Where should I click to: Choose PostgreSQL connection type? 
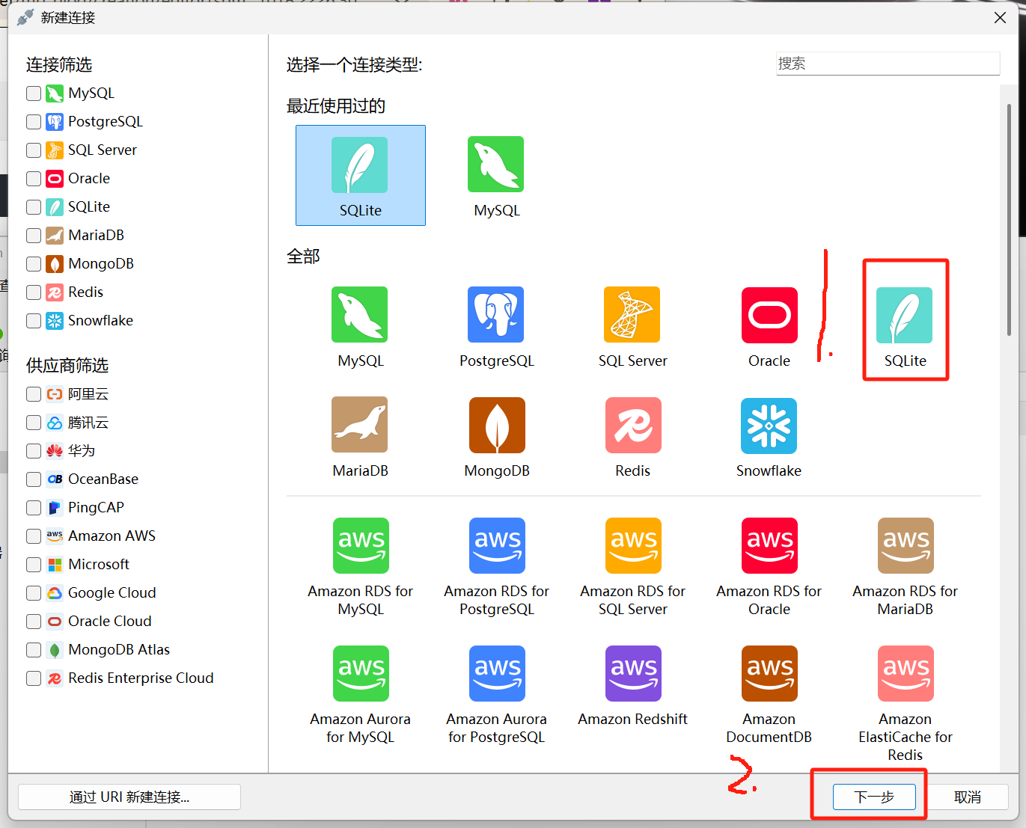click(496, 327)
